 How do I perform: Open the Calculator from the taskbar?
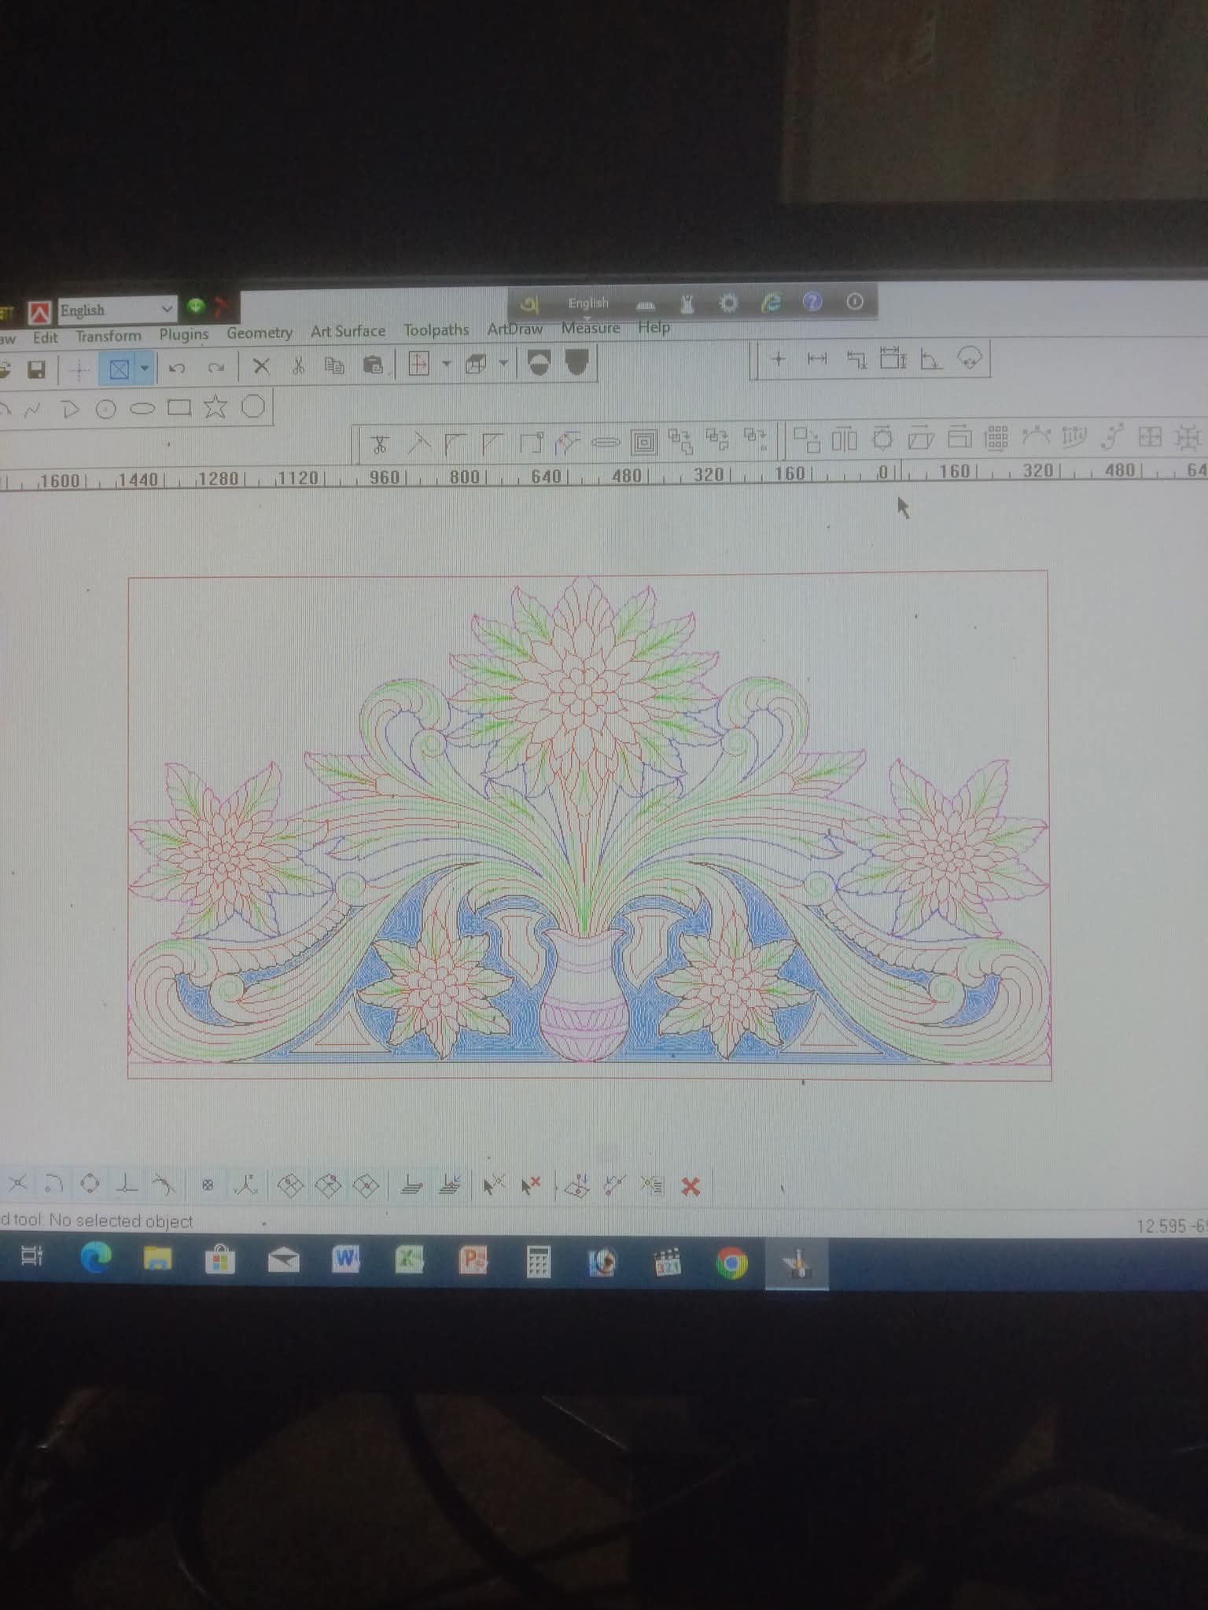tap(538, 1263)
